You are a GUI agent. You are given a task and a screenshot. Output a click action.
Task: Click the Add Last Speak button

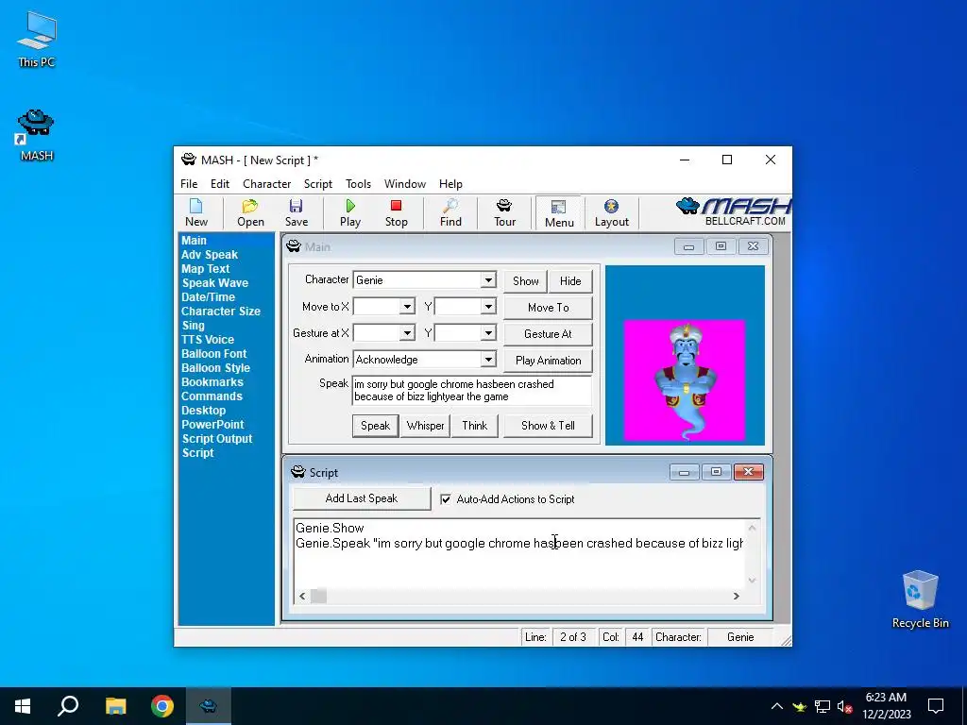(x=362, y=498)
